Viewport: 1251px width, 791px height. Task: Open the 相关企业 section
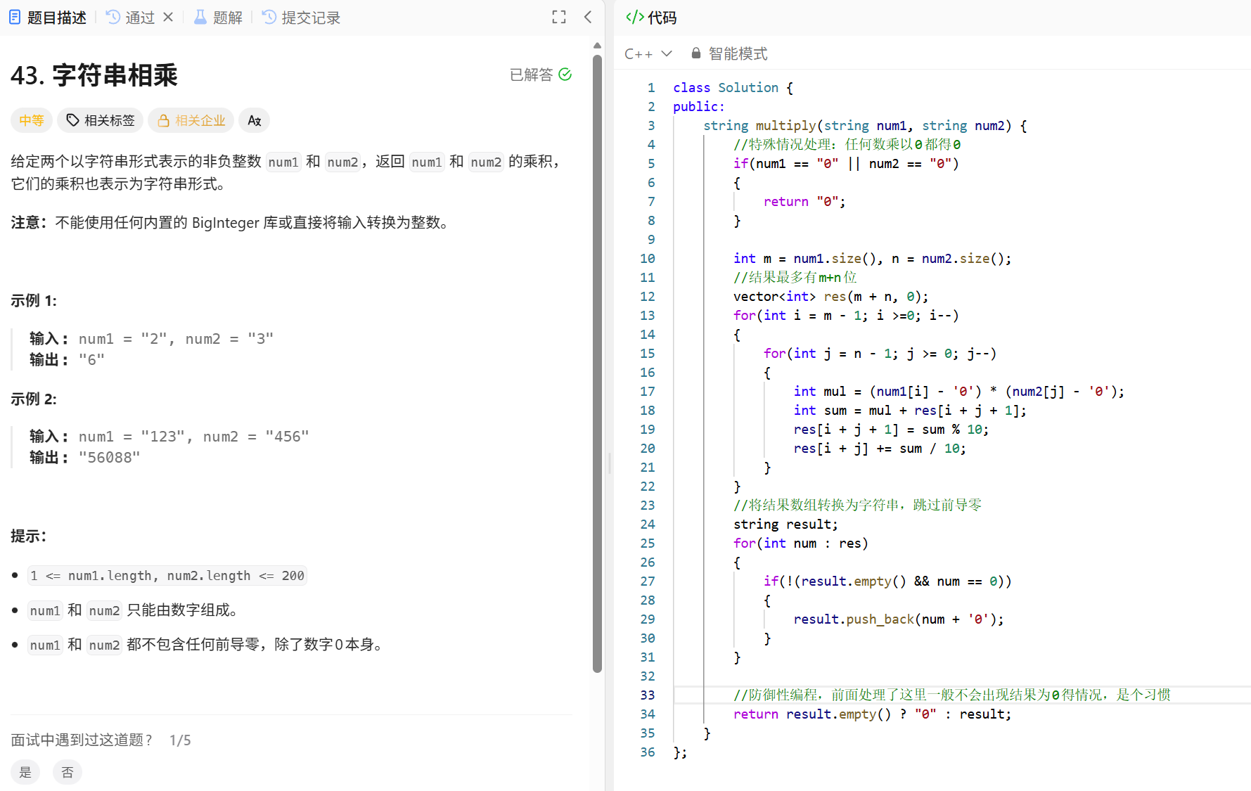pyautogui.click(x=191, y=120)
